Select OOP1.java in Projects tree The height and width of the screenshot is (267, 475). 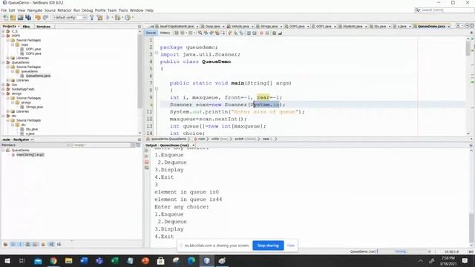tap(33, 49)
